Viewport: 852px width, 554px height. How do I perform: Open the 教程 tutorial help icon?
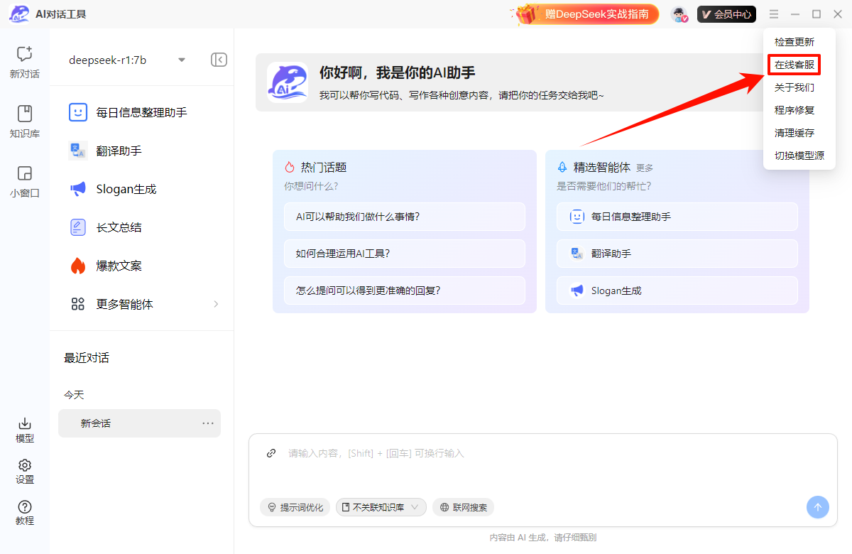[x=25, y=513]
